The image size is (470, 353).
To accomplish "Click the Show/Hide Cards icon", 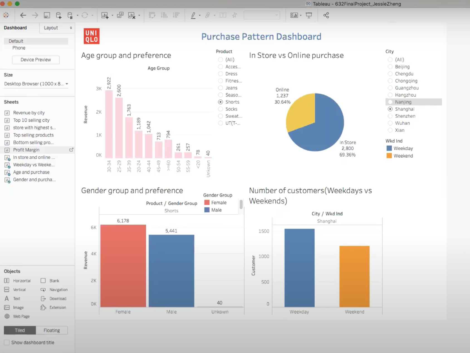I will pos(294,15).
